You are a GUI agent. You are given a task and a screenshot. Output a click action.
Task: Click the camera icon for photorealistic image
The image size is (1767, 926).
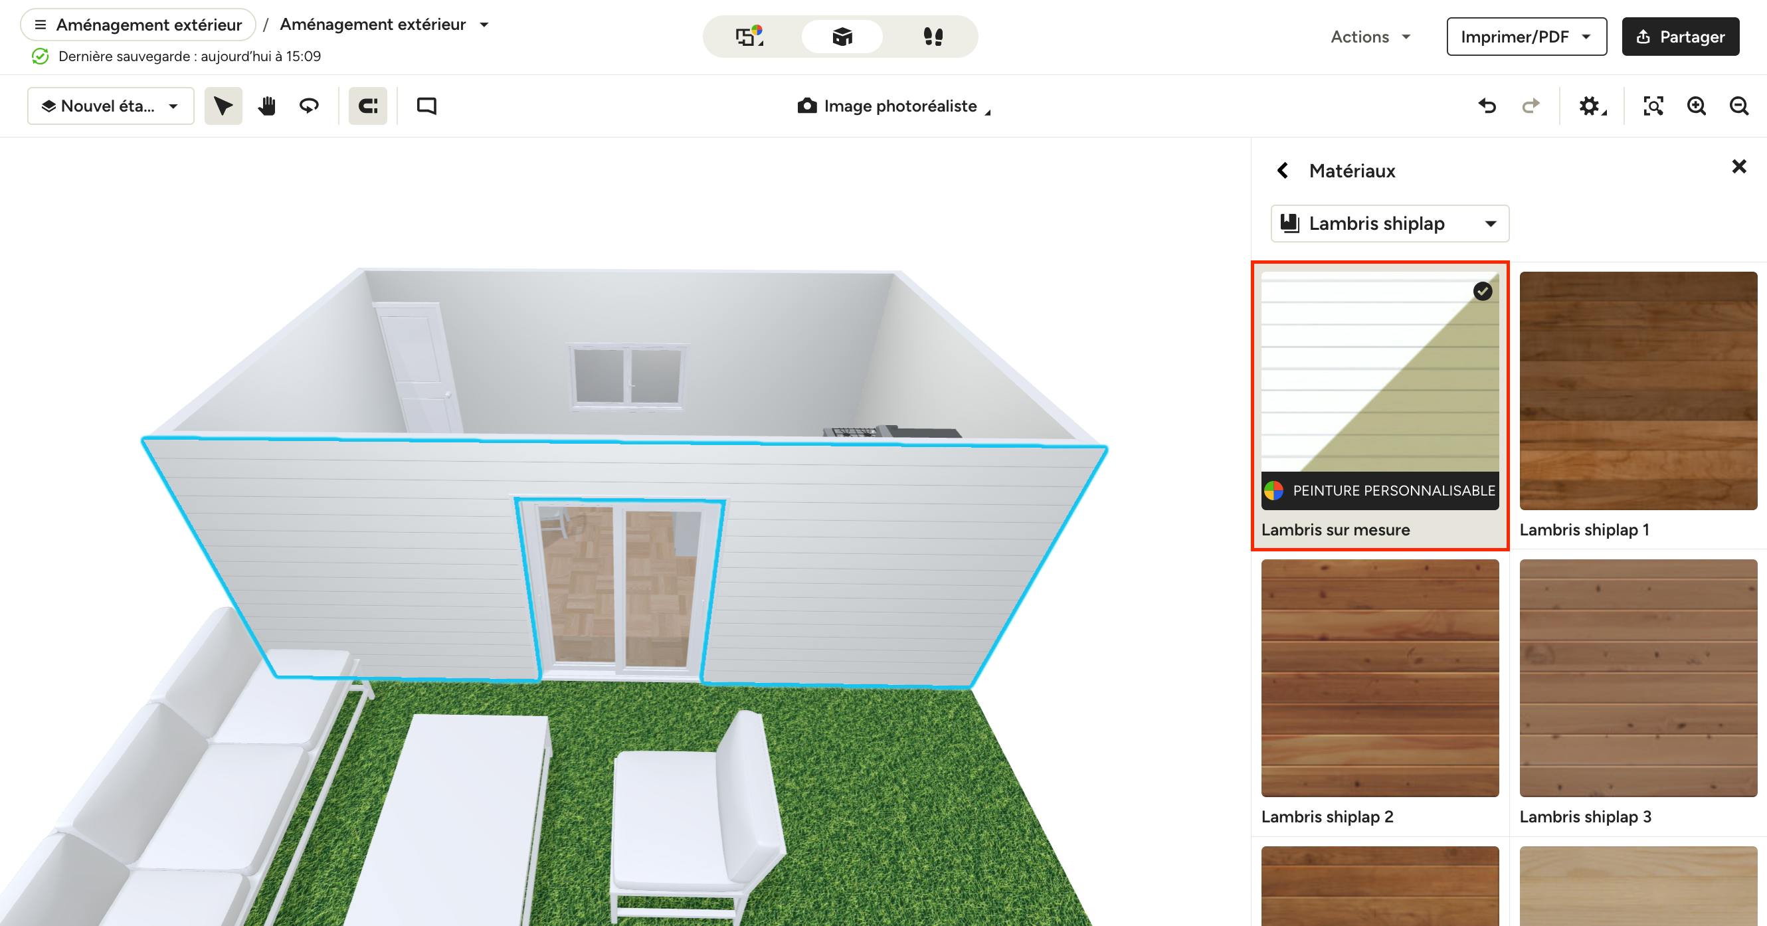[x=807, y=106]
